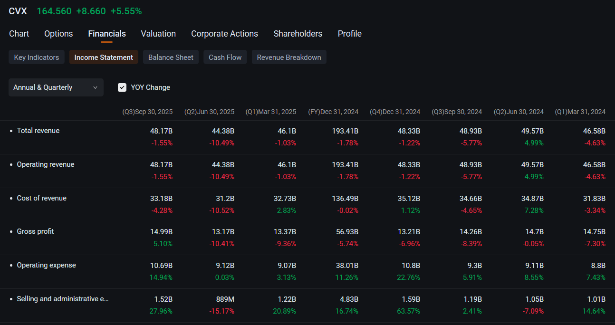Go to the Valuation tab

pyautogui.click(x=158, y=34)
